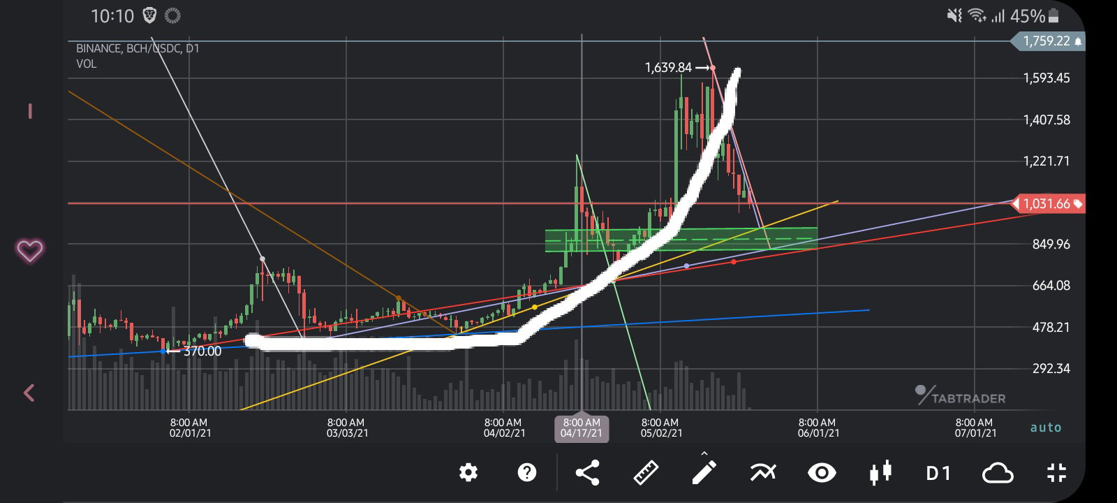The height and width of the screenshot is (503, 1117).
Task: Tap the VOL indicator label
Action: click(x=87, y=64)
